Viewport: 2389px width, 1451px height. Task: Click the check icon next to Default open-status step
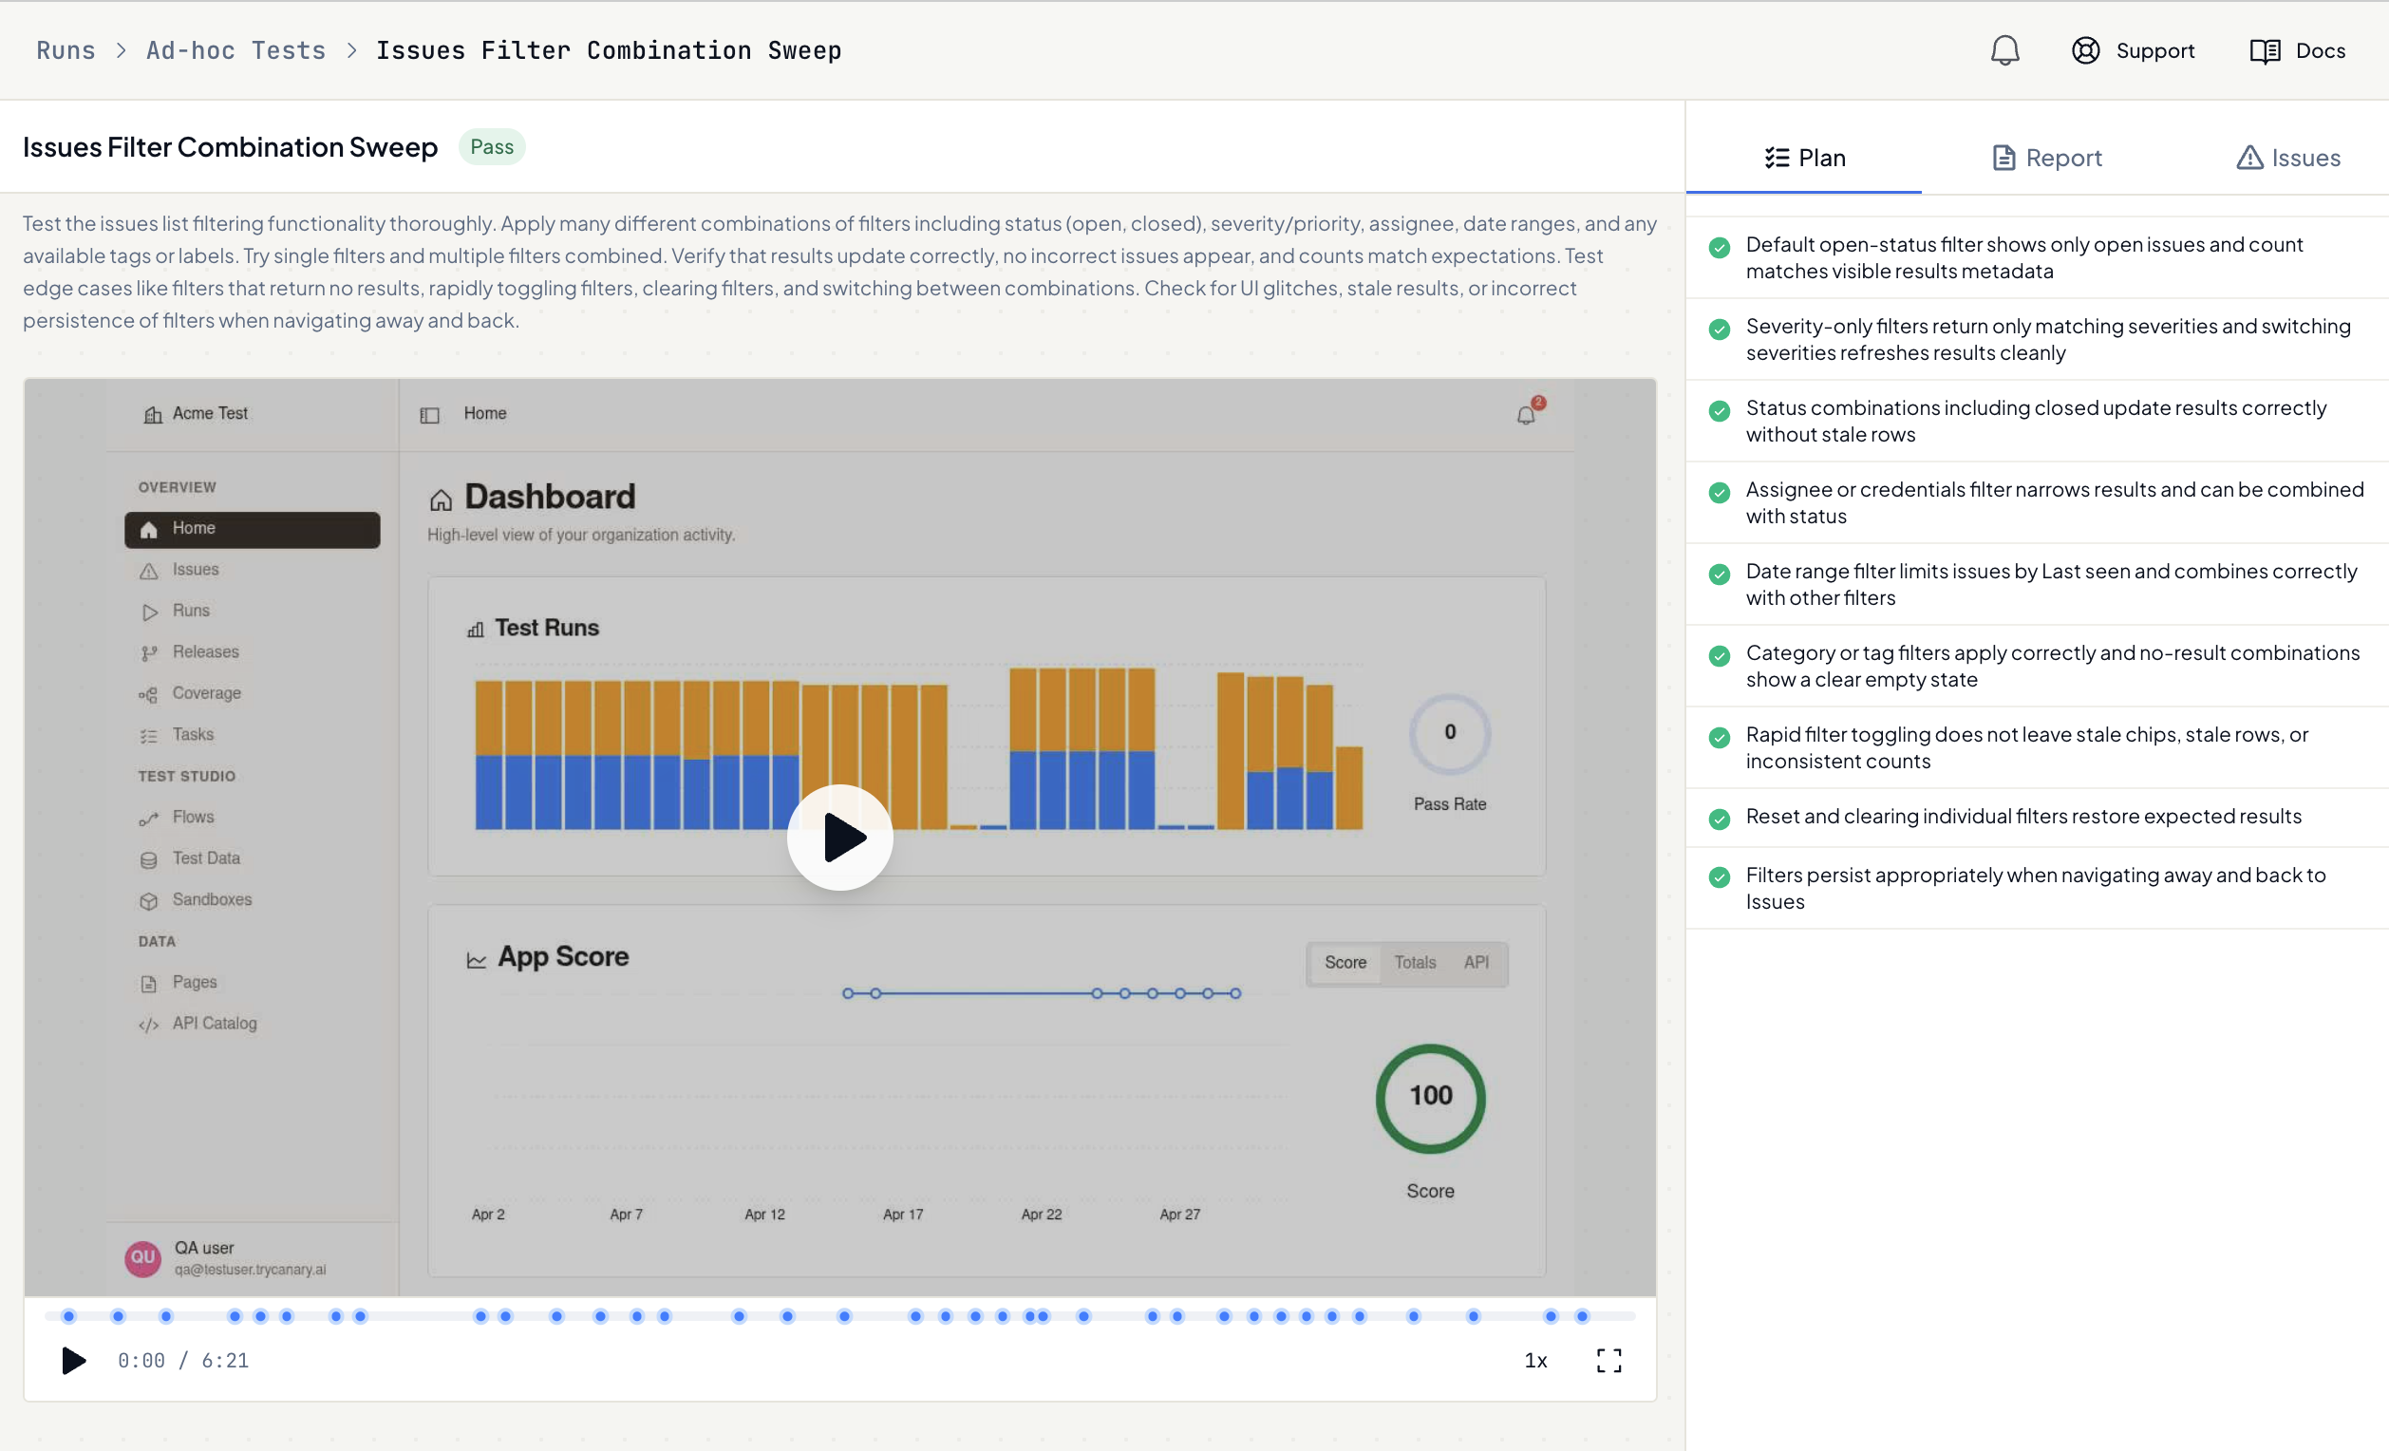pos(1719,247)
